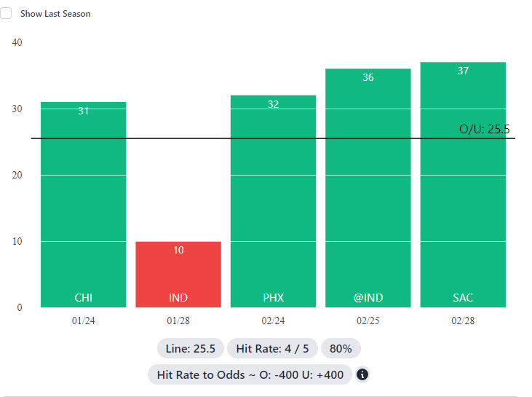Click the 01/24 date label
The image size is (532, 397).
83,321
